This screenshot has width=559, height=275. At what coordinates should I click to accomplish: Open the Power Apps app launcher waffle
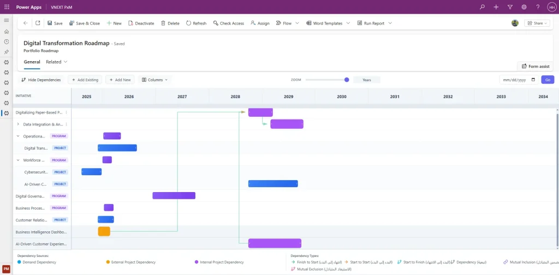coord(7,7)
